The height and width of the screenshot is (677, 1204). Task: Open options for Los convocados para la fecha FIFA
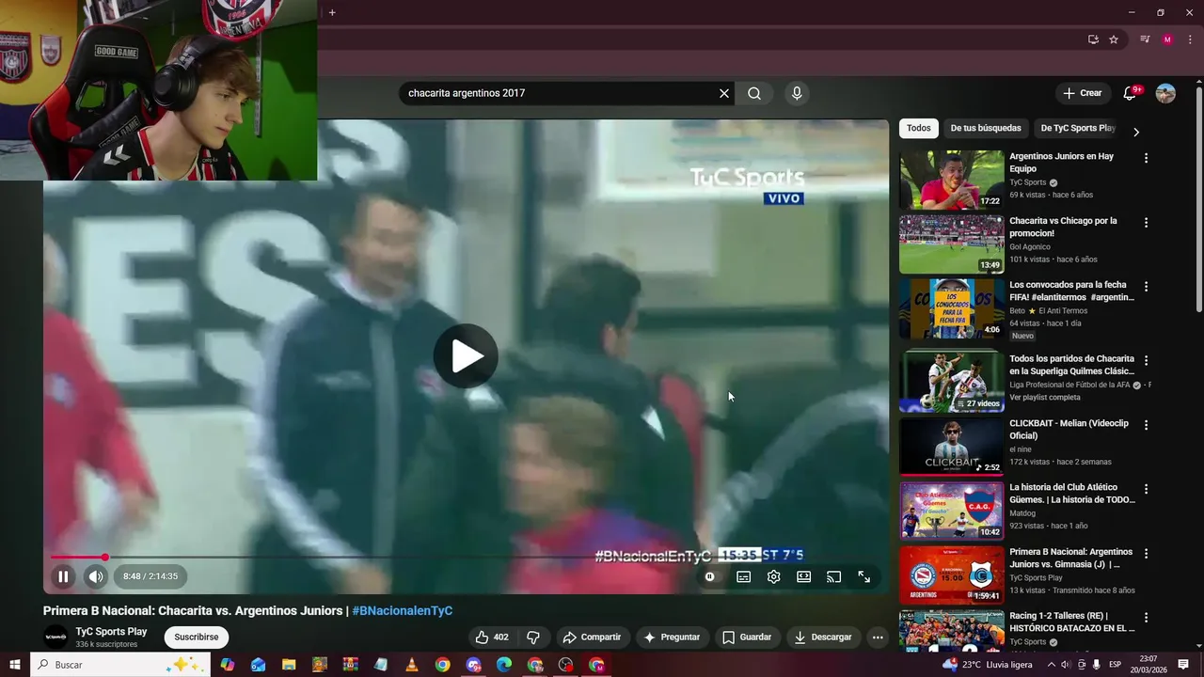click(x=1146, y=287)
